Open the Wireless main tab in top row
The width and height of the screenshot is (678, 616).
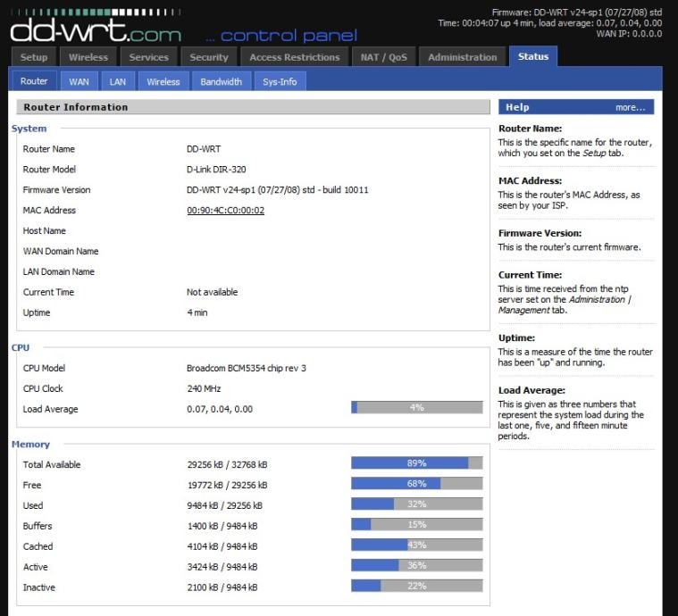[88, 57]
